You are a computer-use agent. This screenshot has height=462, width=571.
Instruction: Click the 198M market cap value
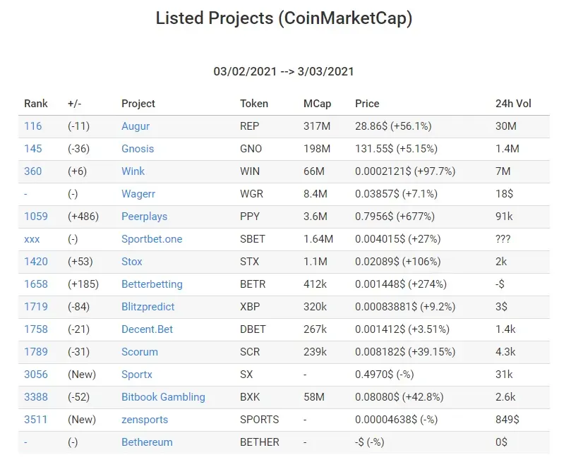[317, 149]
